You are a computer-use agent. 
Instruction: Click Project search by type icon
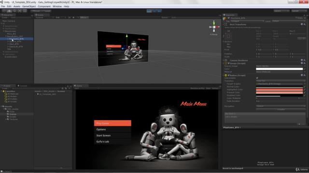[62, 88]
